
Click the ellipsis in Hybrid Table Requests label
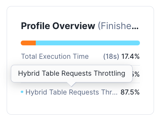point(115,94)
